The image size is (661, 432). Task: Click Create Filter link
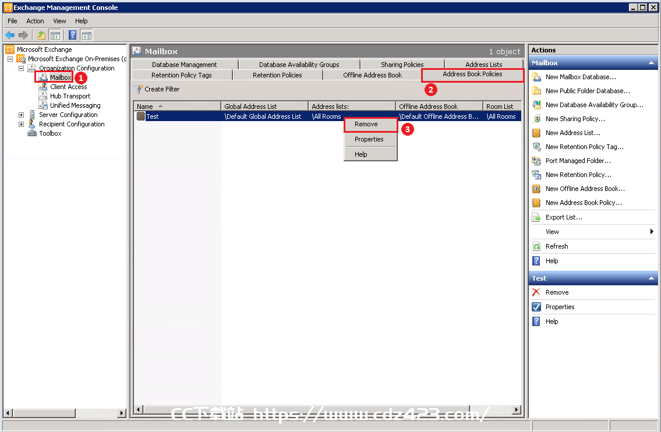(162, 89)
